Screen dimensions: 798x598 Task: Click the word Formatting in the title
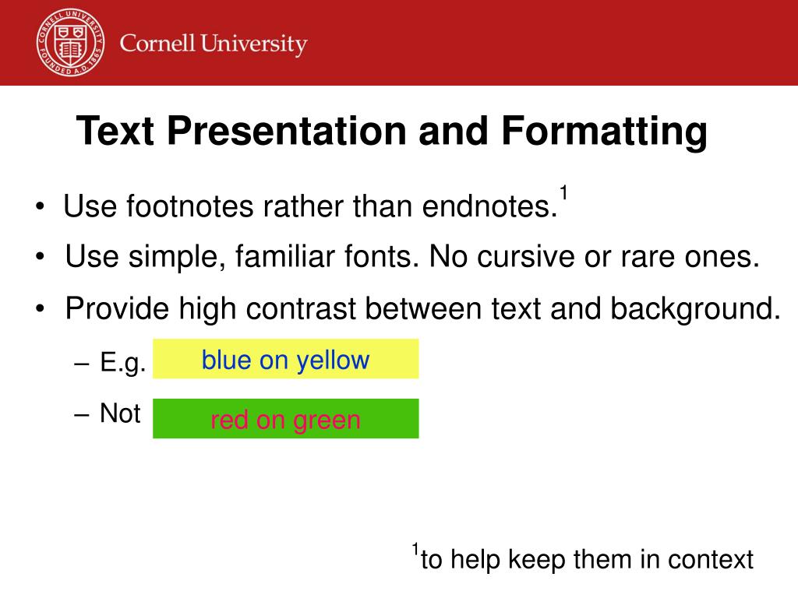(604, 132)
